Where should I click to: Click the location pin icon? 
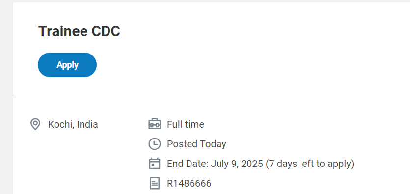(x=35, y=124)
